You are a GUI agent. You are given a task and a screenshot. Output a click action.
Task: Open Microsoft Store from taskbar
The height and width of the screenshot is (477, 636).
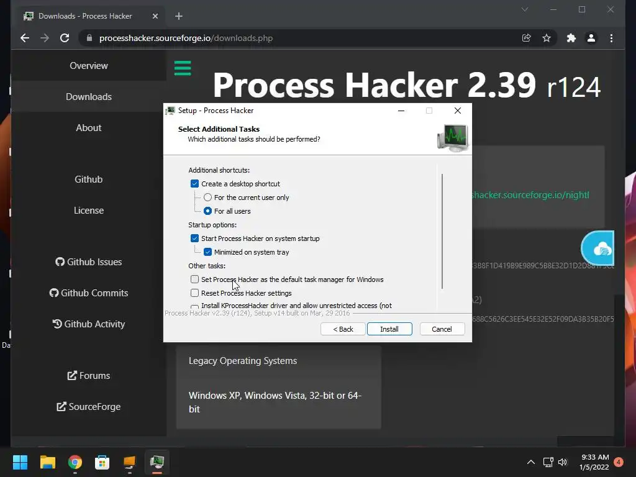click(102, 462)
